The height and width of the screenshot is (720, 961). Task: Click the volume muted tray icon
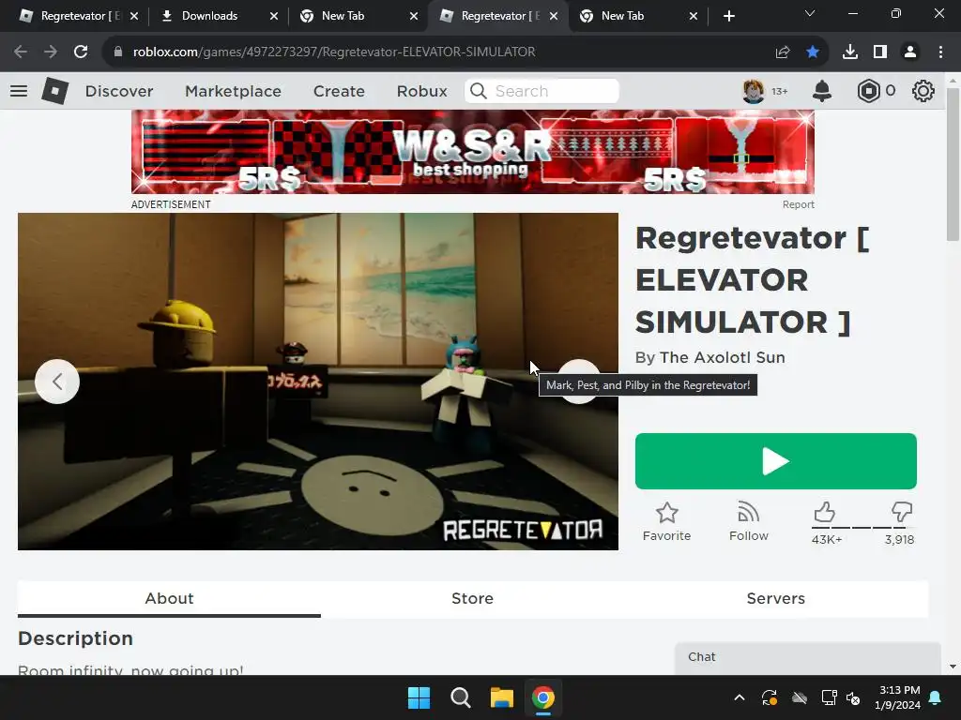coord(852,697)
